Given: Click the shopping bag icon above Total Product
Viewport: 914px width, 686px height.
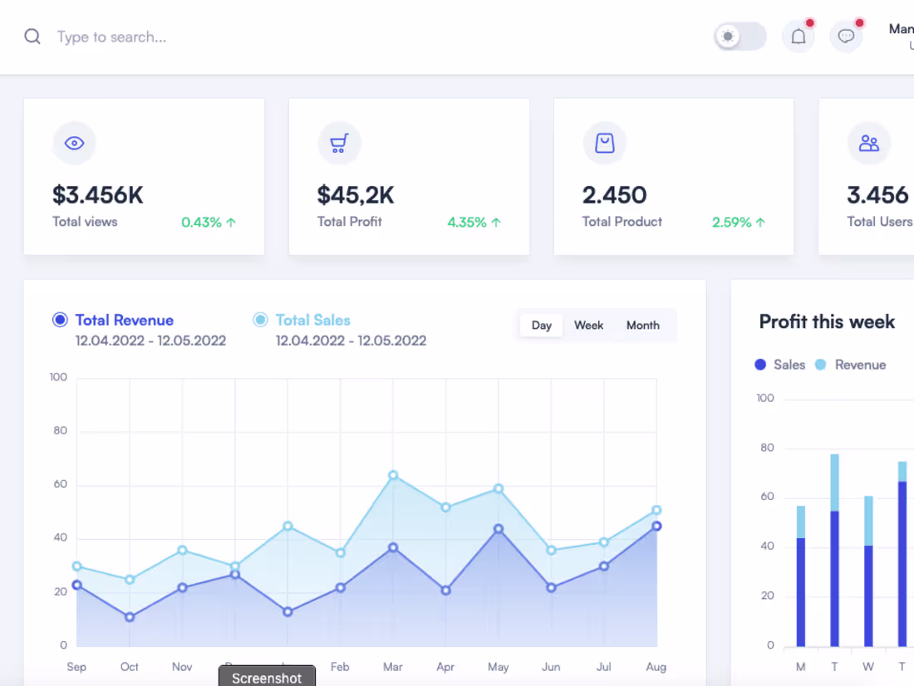Looking at the screenshot, I should click(604, 143).
